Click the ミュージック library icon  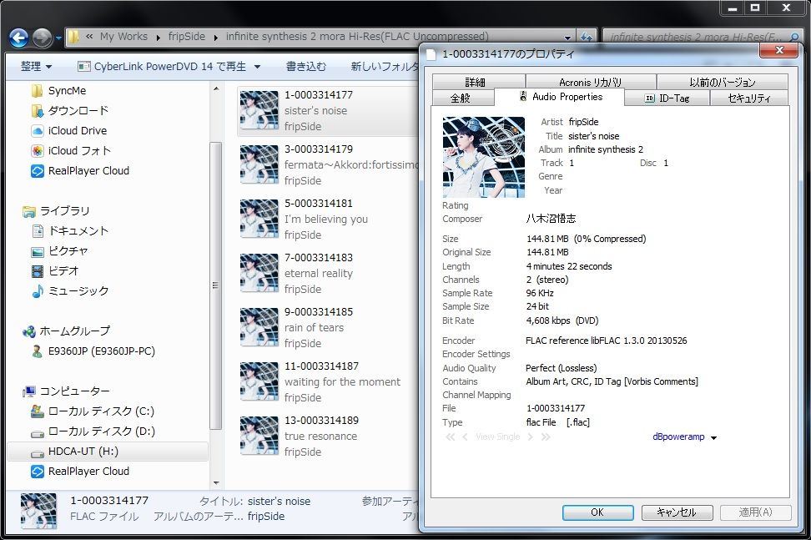tap(38, 291)
